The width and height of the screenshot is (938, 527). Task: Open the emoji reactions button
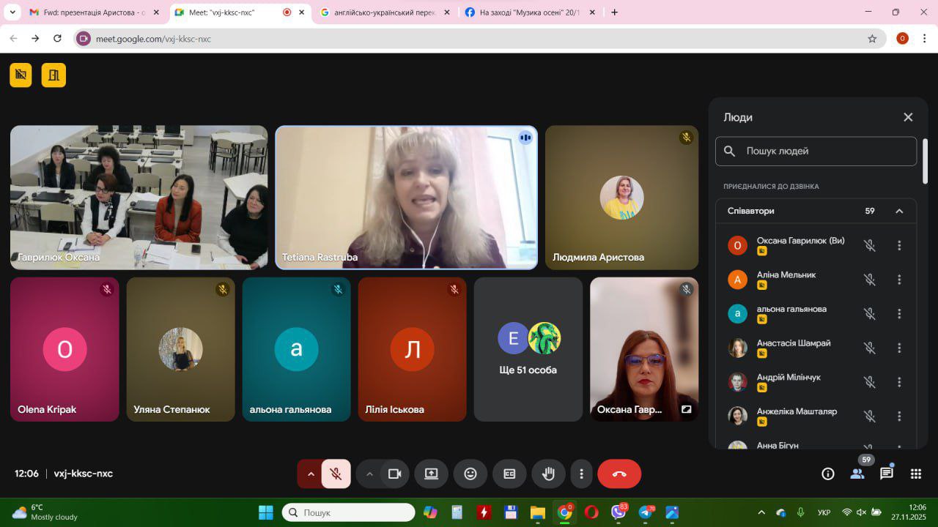(x=470, y=474)
